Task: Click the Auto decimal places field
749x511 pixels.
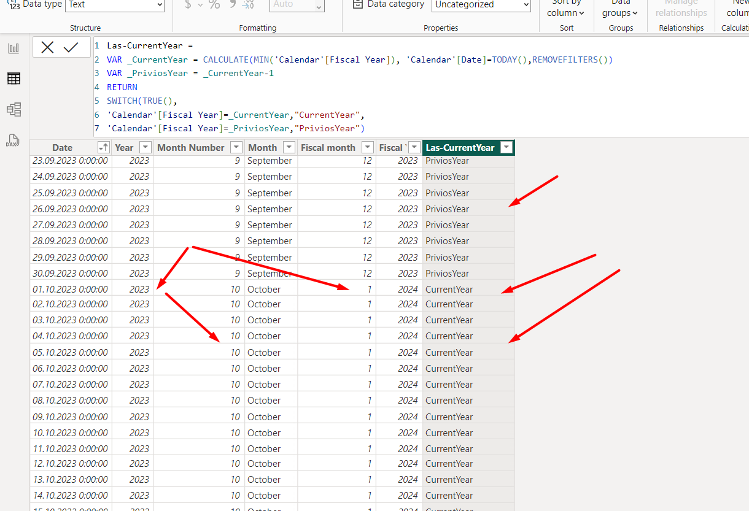Action: pos(297,5)
